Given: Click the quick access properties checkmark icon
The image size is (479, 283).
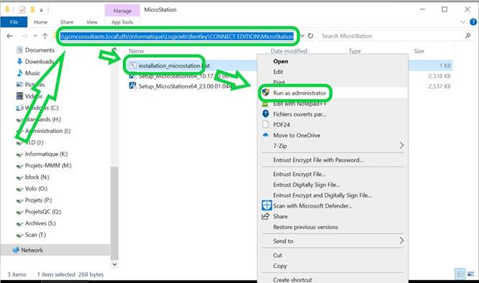Looking at the screenshot, I should [x=22, y=10].
